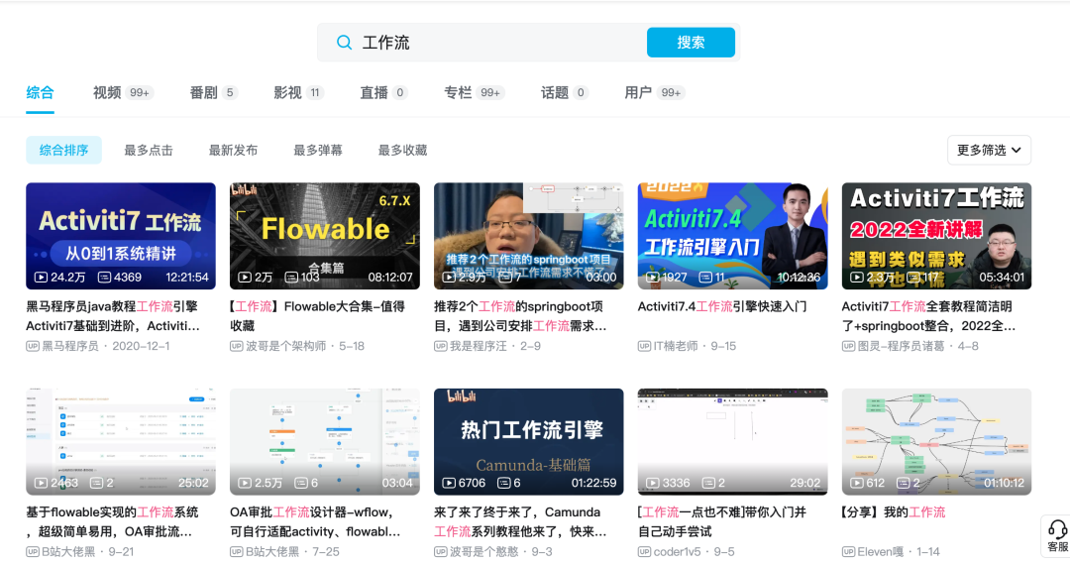Click the play-count icon showing 3336
Image resolution: width=1070 pixels, height=565 pixels.
coord(652,483)
